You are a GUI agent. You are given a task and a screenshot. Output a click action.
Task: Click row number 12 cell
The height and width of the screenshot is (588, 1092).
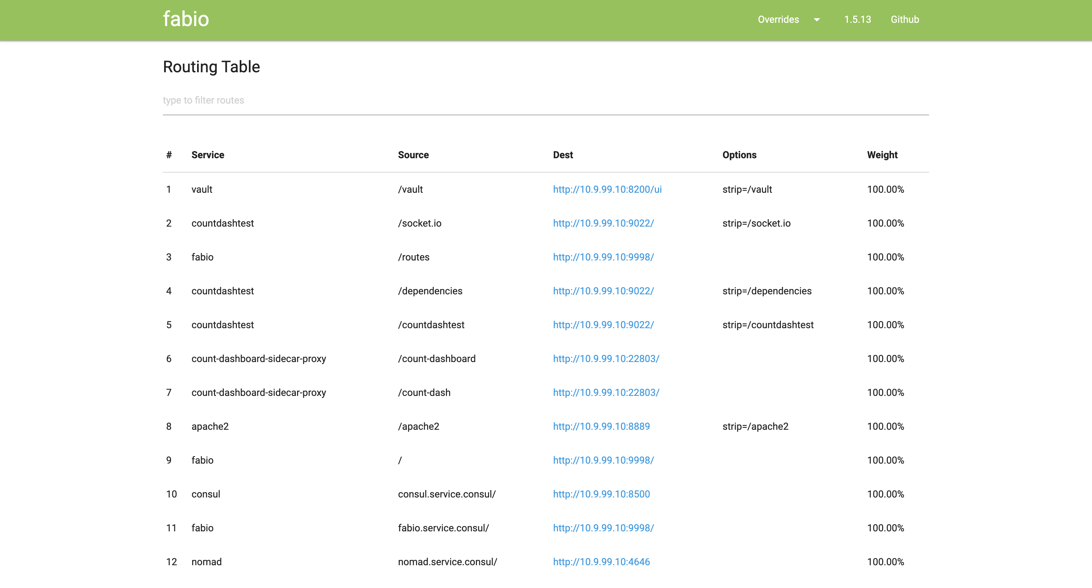tap(171, 562)
